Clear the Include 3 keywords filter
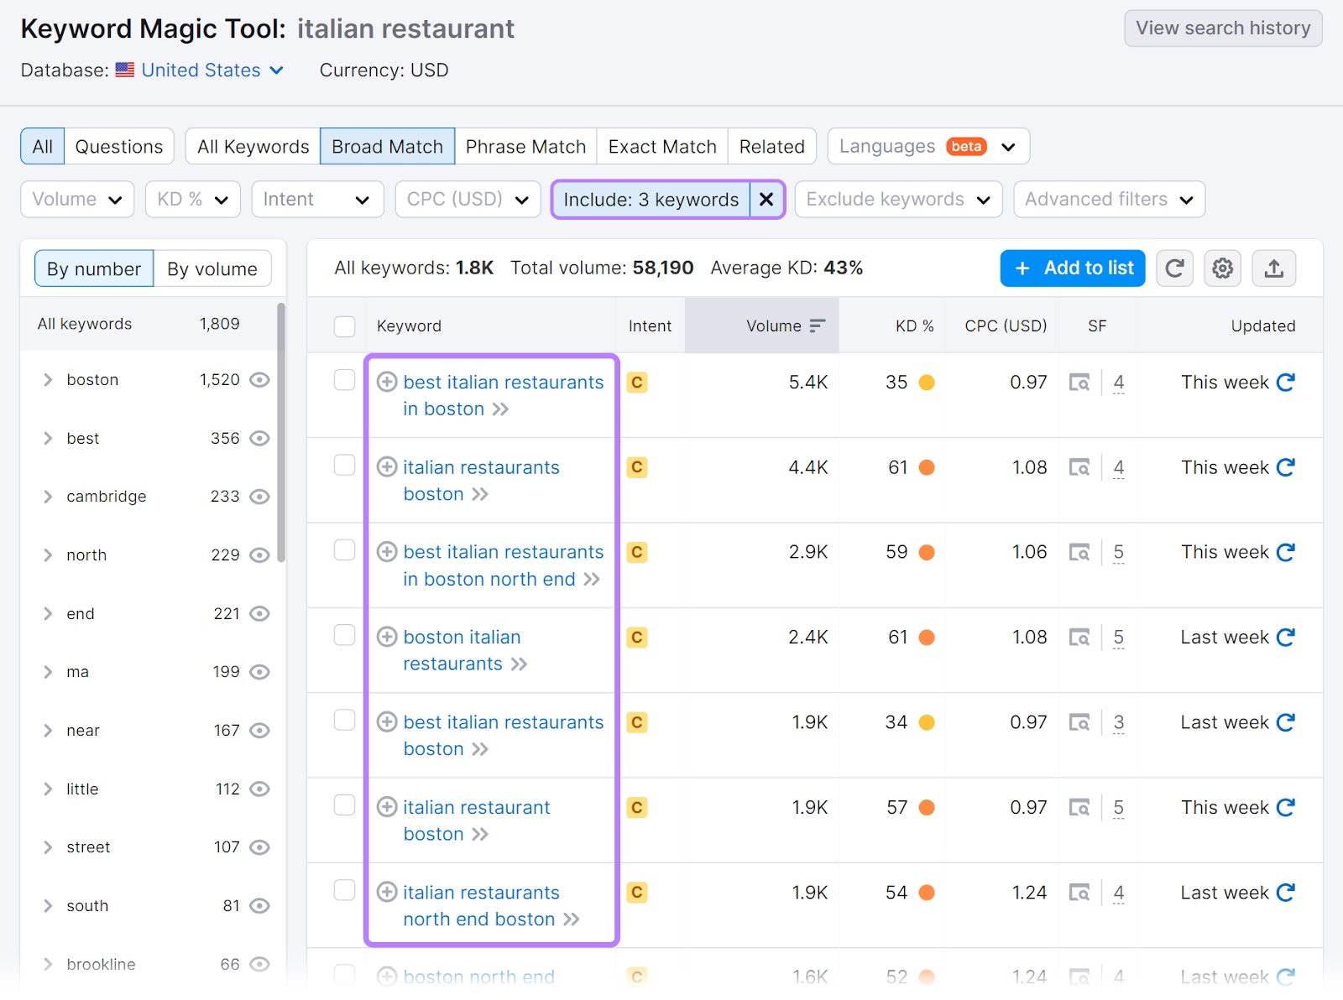 [x=766, y=200]
